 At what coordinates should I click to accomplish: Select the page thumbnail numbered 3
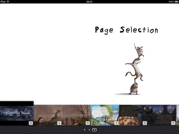click(48, 115)
